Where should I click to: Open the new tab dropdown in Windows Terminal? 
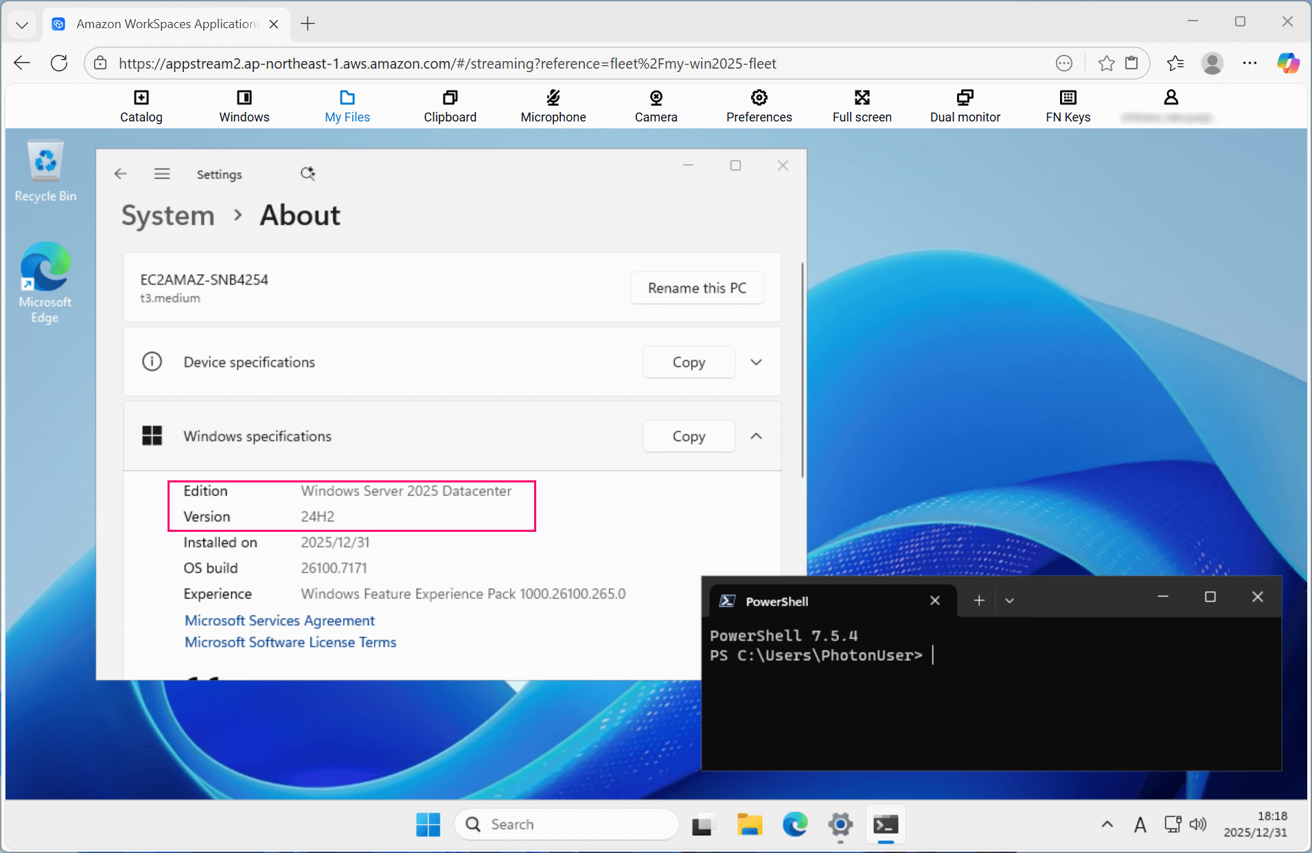tap(1009, 600)
